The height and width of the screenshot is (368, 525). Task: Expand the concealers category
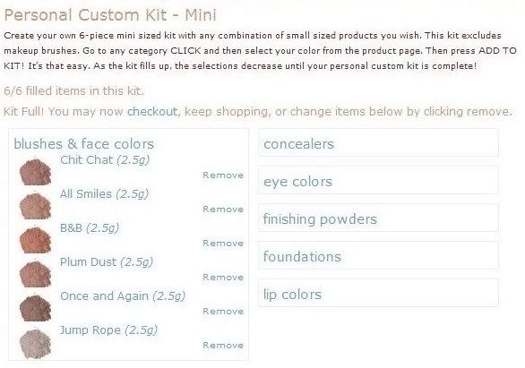pyautogui.click(x=378, y=143)
